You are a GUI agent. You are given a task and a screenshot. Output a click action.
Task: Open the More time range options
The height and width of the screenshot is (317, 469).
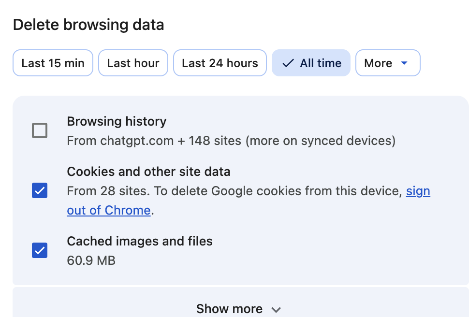coord(387,63)
